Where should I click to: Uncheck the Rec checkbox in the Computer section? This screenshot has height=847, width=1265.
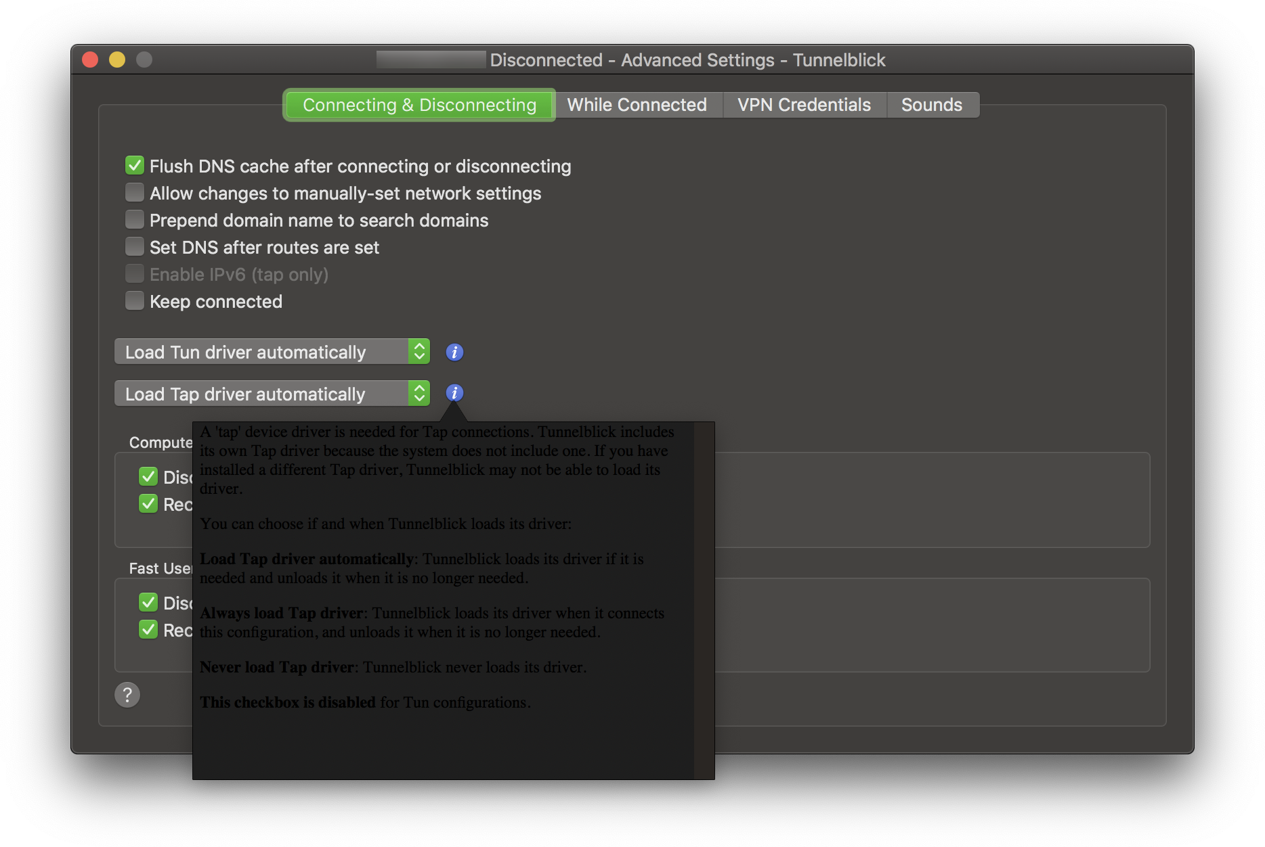(148, 504)
